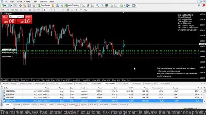
Task: Select the crosshair tool
Action: pyautogui.click(x=49, y=10)
